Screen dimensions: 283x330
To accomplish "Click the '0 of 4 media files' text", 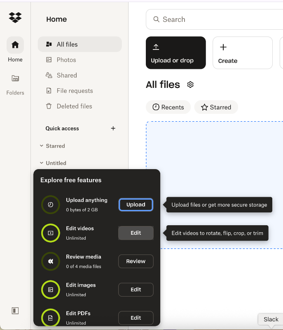I will click(x=84, y=266).
